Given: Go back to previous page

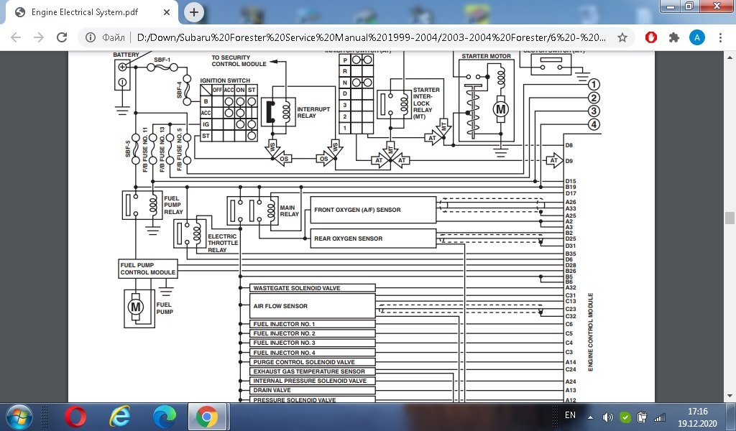Looking at the screenshot, I should (x=16, y=37).
